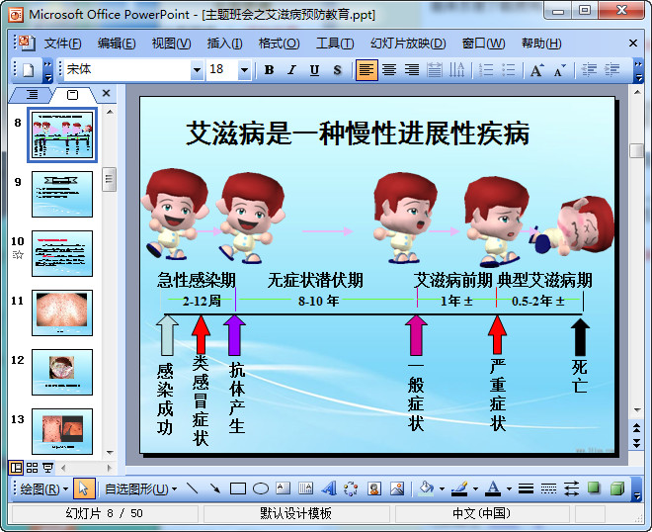The image size is (652, 532).
Task: Open the 格式(O) menu
Action: pos(279,44)
